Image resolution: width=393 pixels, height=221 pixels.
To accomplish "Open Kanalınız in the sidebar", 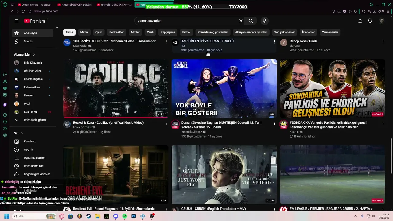I will coord(33,142).
